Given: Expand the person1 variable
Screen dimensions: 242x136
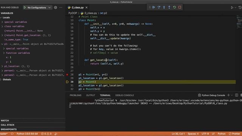Looking at the screenshot, I should (2, 71).
